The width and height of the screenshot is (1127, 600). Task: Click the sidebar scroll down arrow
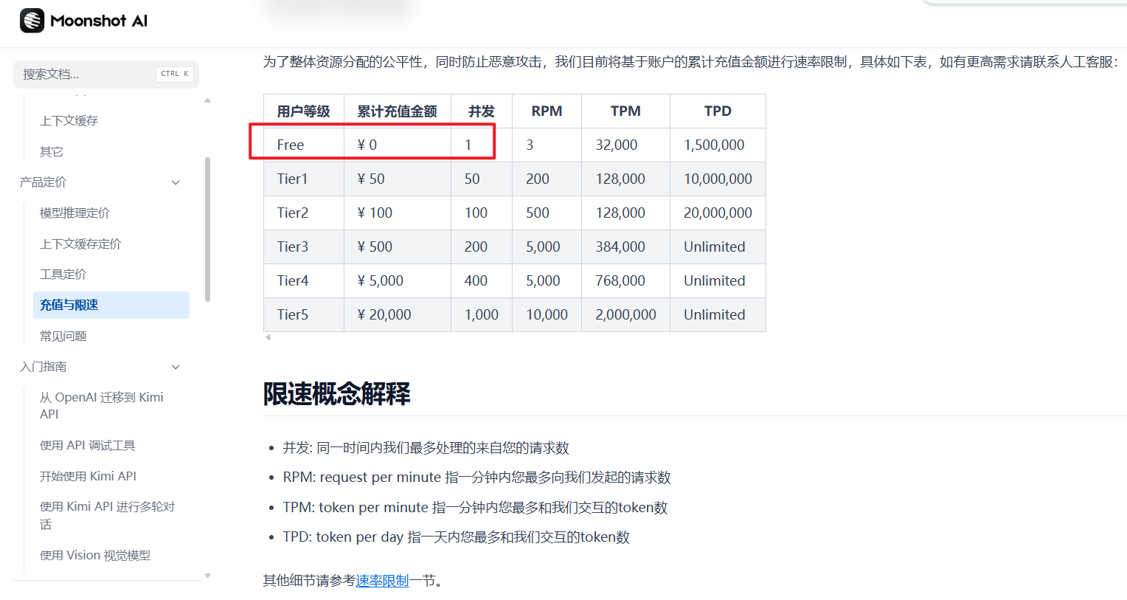[208, 576]
